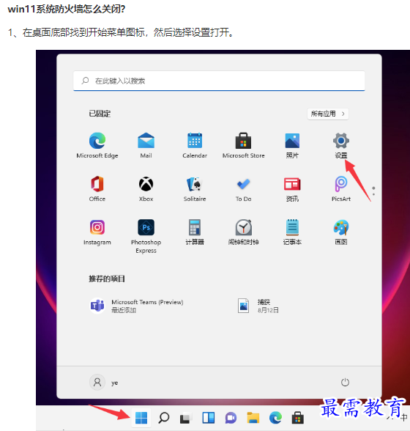Open taskbar Search magnifier
Image resolution: width=410 pixels, height=431 pixels.
click(x=164, y=418)
